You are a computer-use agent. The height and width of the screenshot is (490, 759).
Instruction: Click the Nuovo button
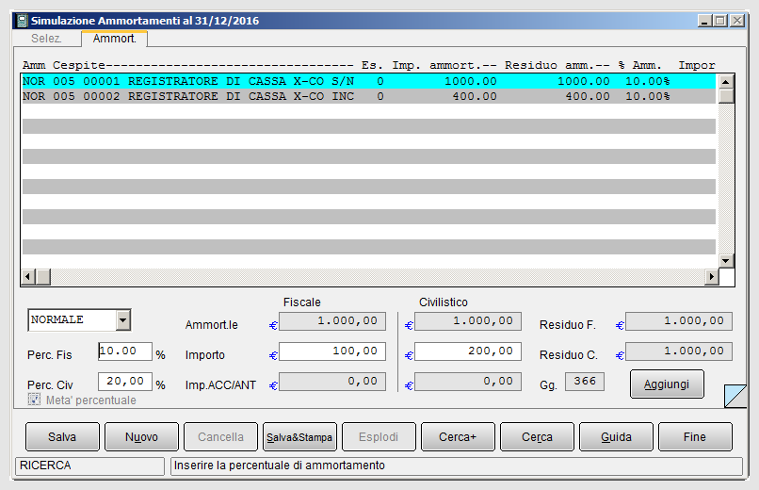point(141,436)
